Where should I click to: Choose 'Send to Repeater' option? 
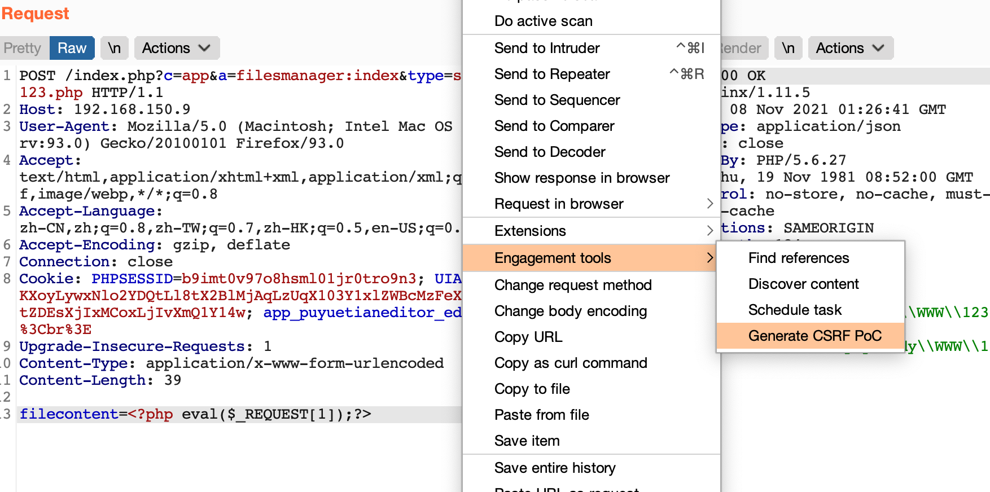[x=591, y=74]
